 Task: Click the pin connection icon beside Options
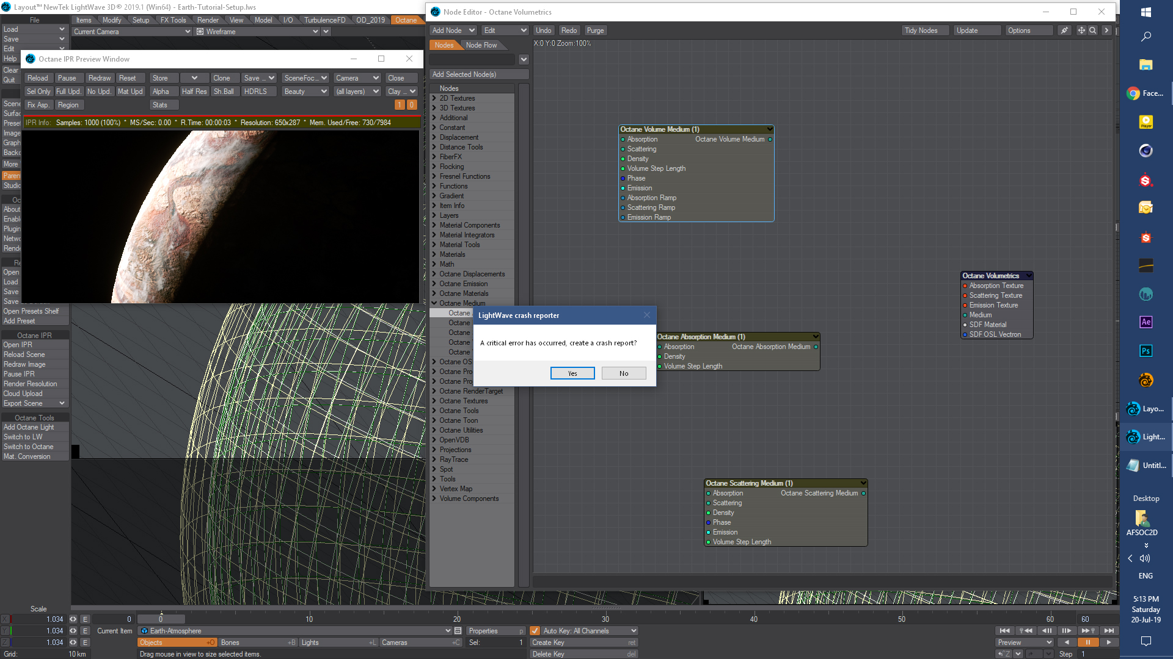(x=1065, y=31)
